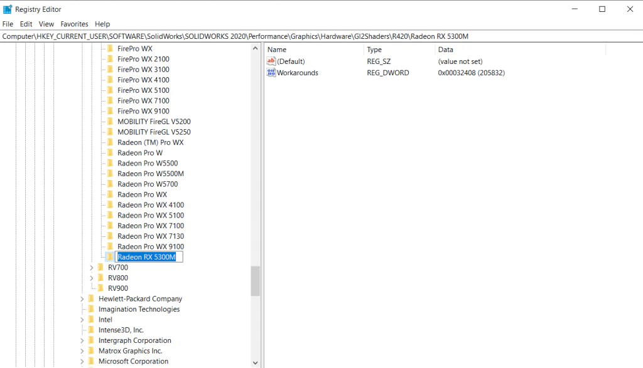Select the RV900 key
Viewport: 643px width, 368px height.
point(118,288)
